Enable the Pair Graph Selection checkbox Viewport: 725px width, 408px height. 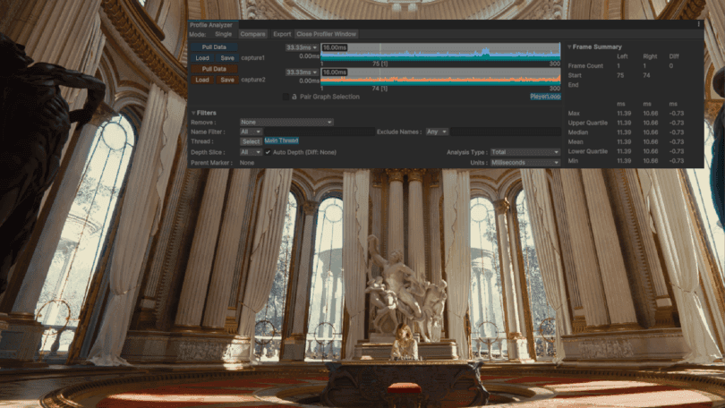click(286, 97)
